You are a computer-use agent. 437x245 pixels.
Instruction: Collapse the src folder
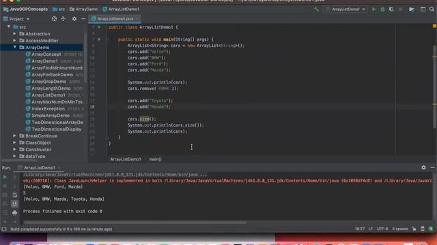pos(9,27)
